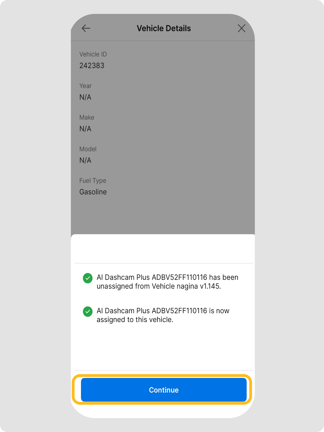Go back using the left arrow

click(x=86, y=28)
